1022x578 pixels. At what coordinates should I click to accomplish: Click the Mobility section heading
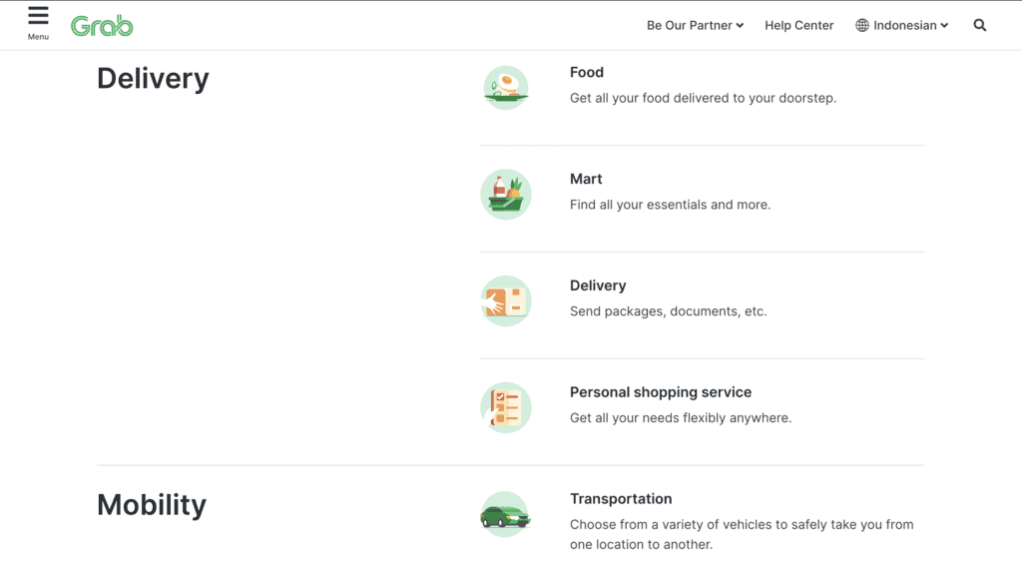point(152,505)
